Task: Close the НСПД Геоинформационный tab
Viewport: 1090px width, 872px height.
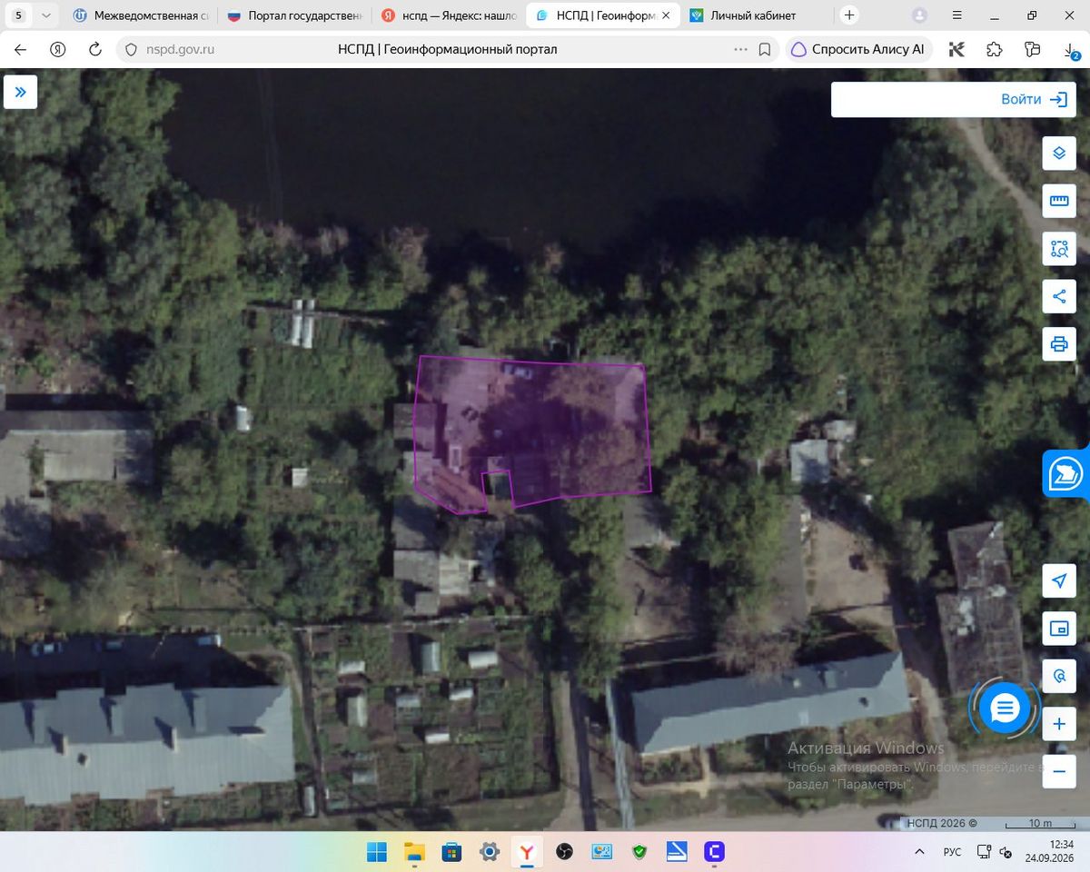Action: click(x=666, y=15)
